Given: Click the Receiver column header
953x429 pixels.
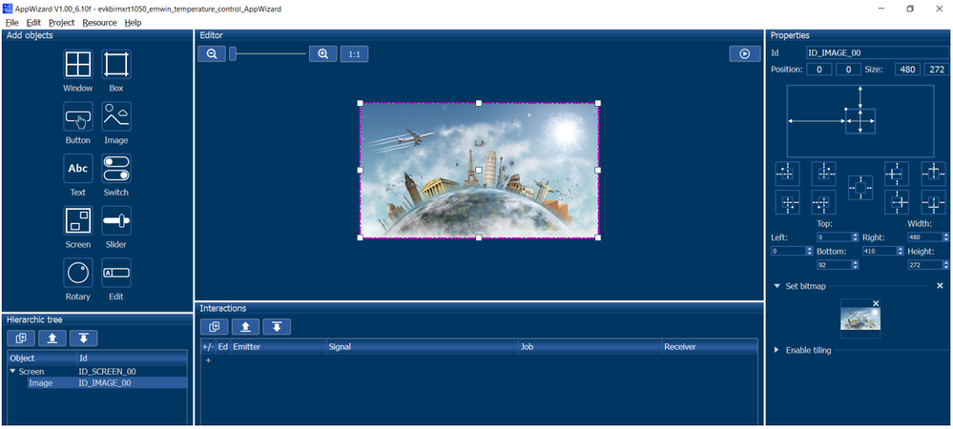Looking at the screenshot, I should tap(710, 346).
